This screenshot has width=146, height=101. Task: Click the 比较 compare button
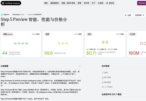click(128, 15)
